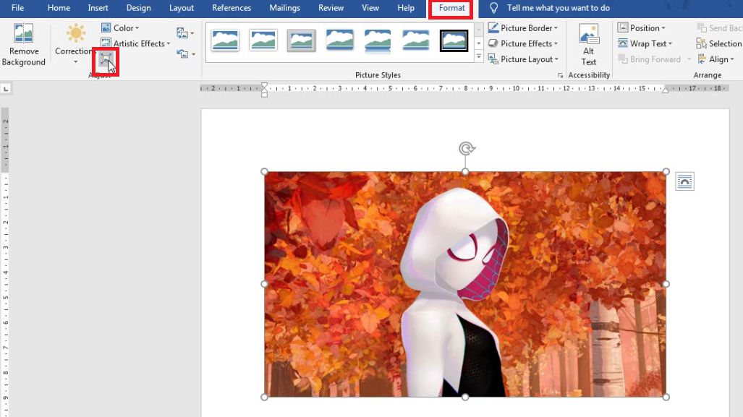
Task: Expand the Picture Styles gallery with More arrow
Action: click(x=478, y=57)
